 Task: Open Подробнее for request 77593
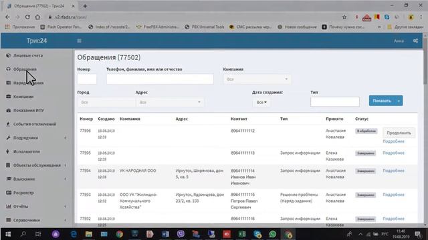pyautogui.click(x=393, y=195)
